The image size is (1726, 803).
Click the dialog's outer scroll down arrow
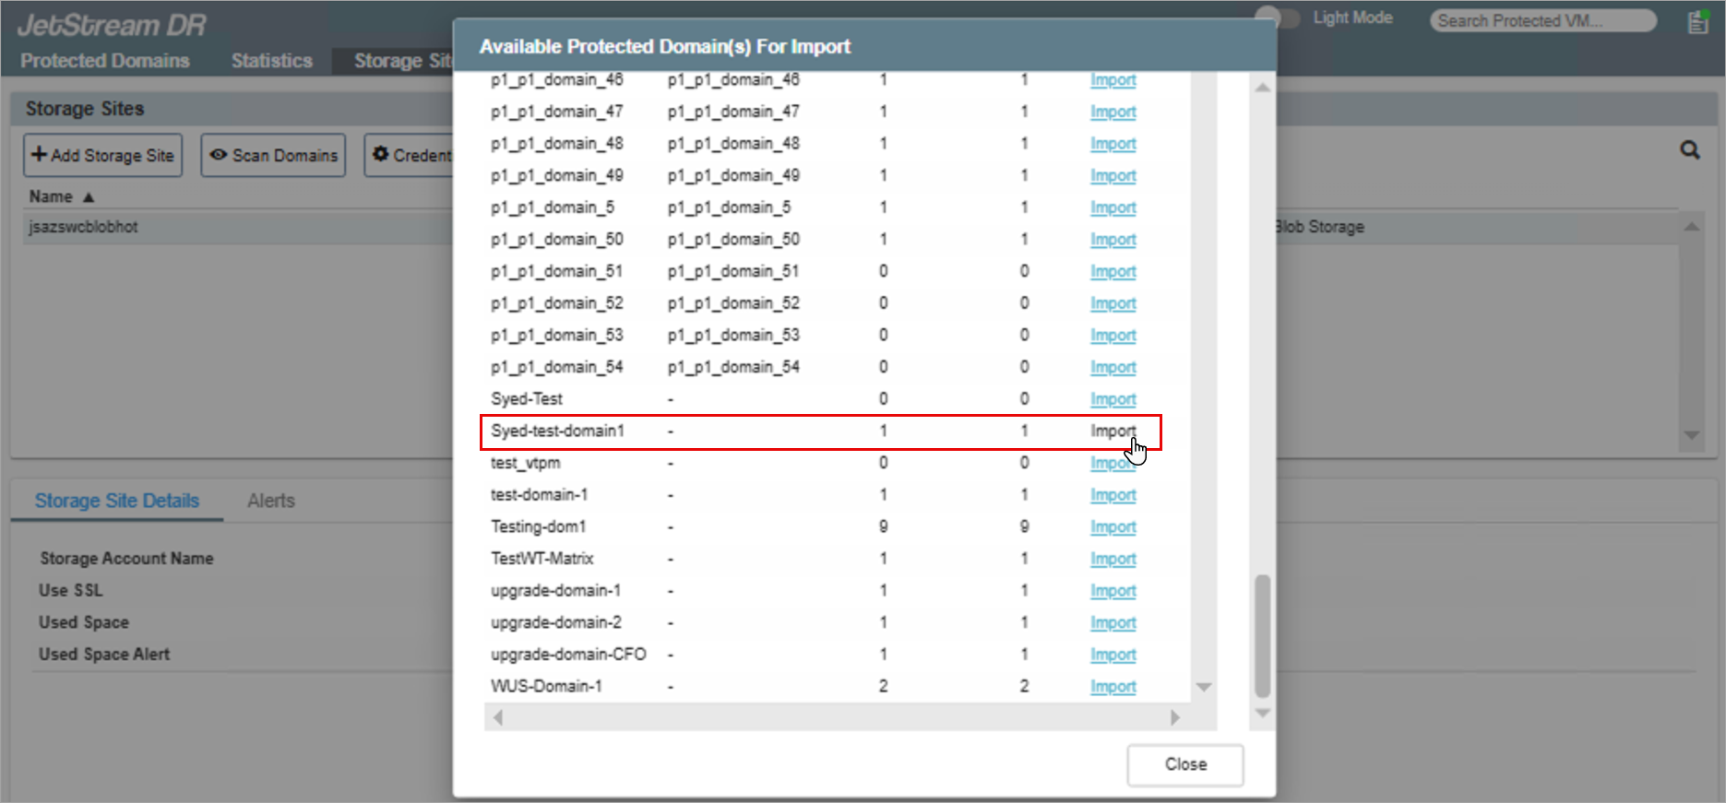(x=1263, y=714)
